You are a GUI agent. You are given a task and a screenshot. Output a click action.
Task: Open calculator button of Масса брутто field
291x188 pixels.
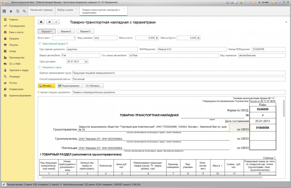click(x=198, y=38)
